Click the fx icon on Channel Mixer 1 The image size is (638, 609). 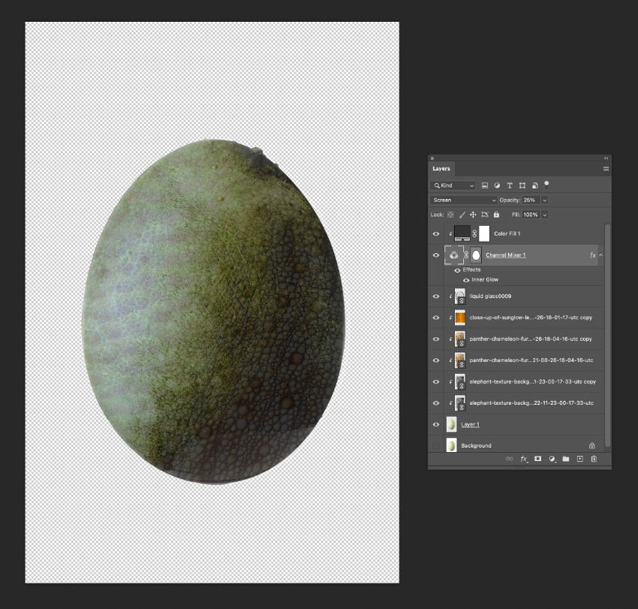coord(592,255)
